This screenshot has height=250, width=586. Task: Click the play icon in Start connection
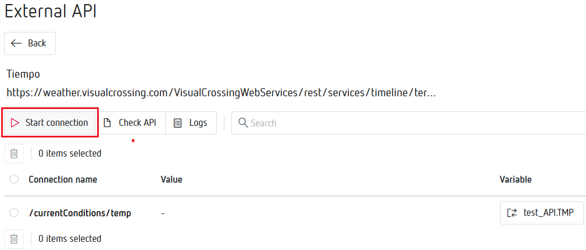15,123
